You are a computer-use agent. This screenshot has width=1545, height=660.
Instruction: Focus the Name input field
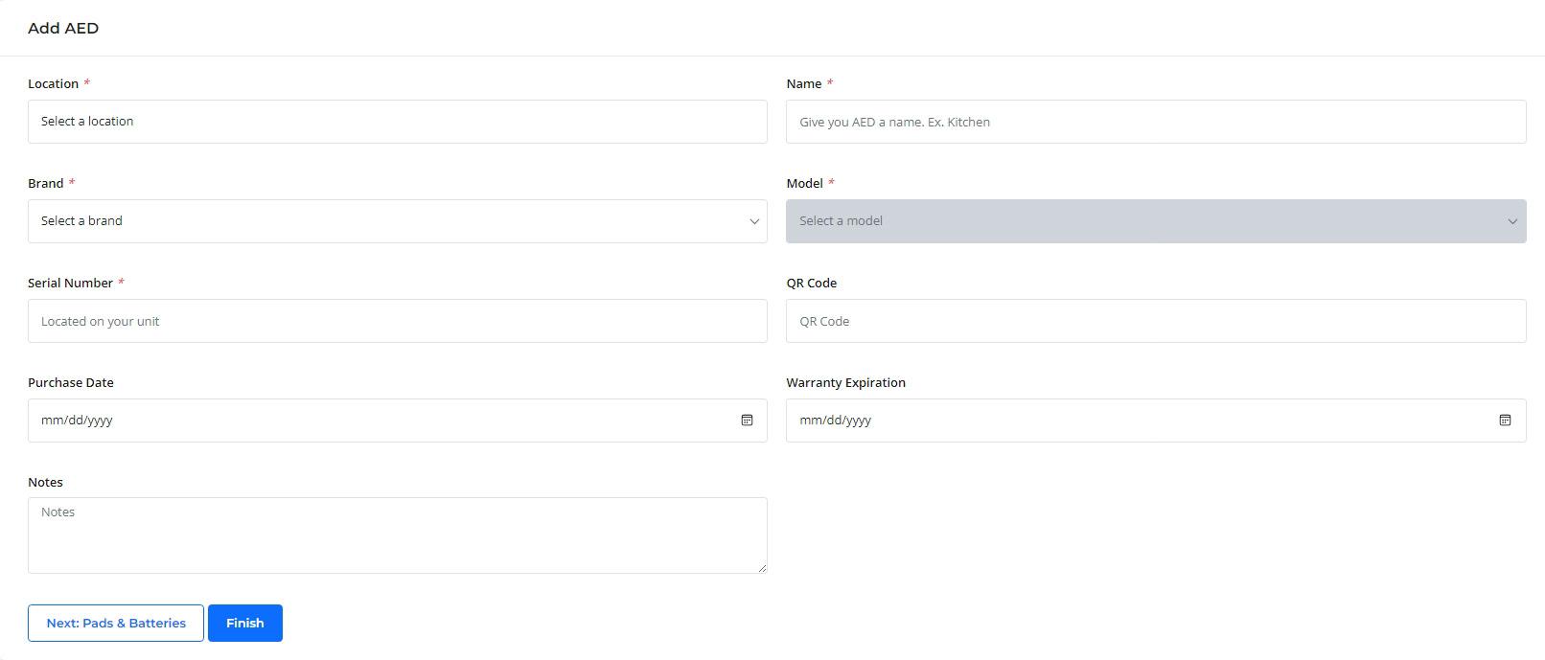(x=1156, y=122)
